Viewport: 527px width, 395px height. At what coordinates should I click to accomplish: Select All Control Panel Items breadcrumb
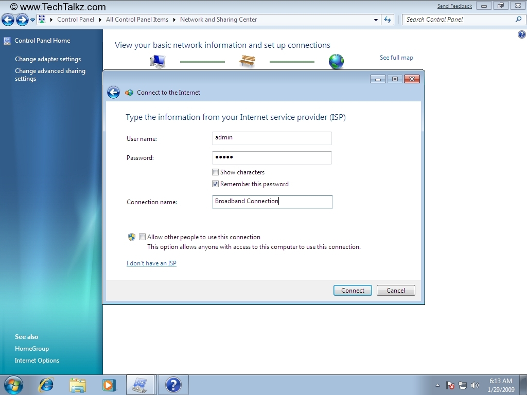[137, 20]
